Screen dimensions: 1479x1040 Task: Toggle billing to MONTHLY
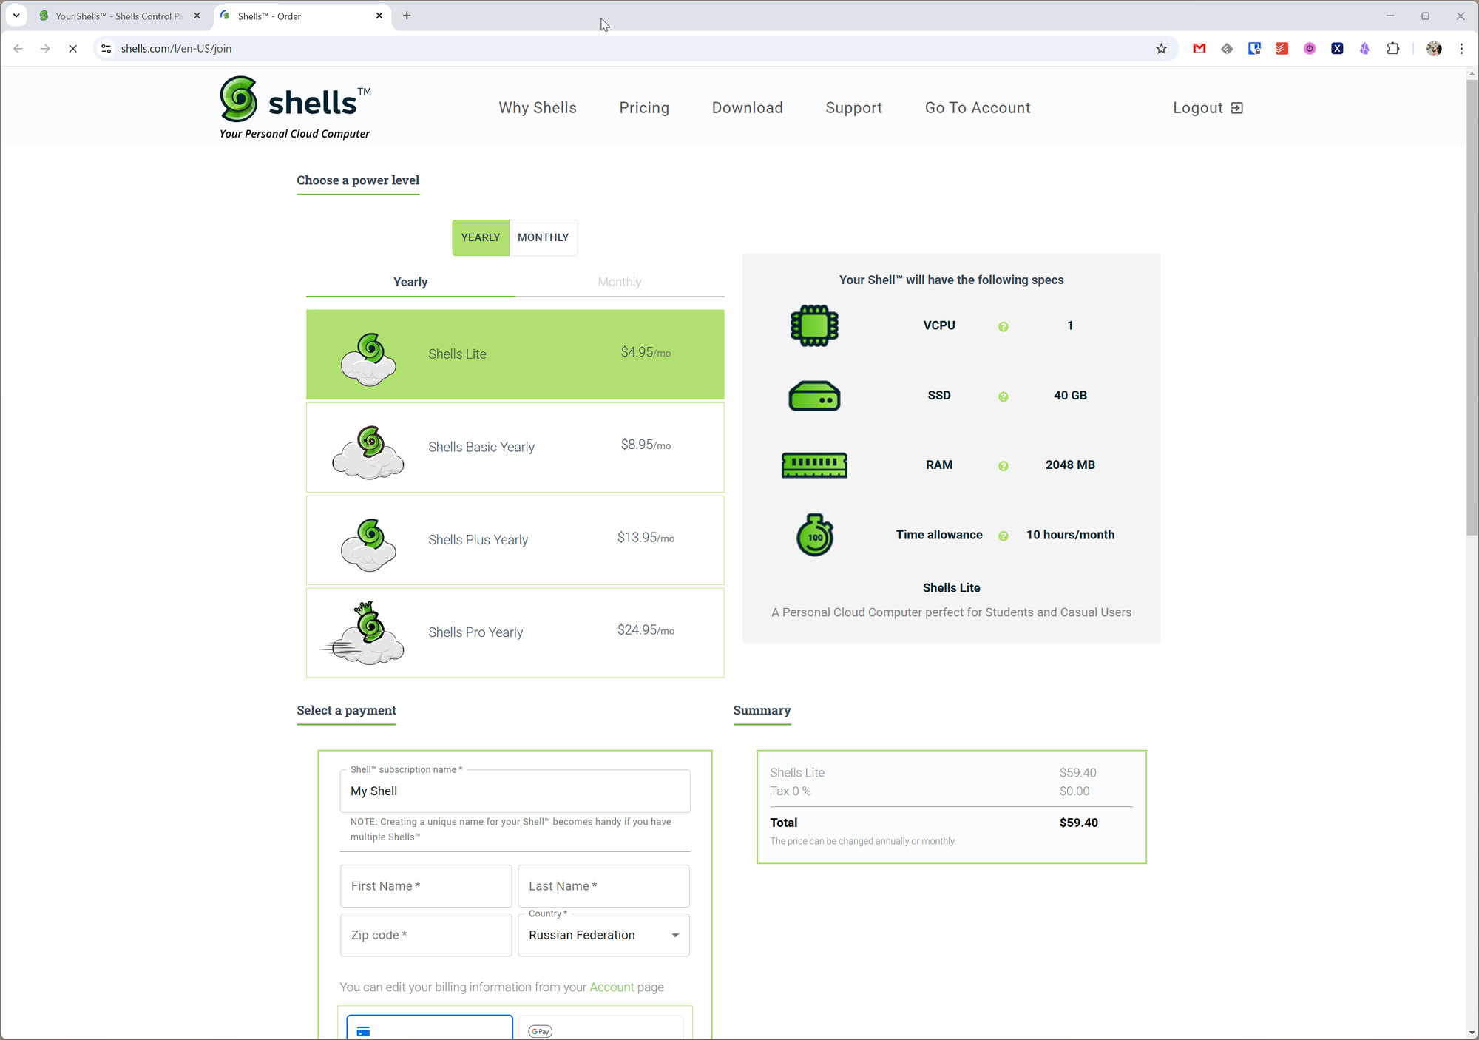coord(543,237)
